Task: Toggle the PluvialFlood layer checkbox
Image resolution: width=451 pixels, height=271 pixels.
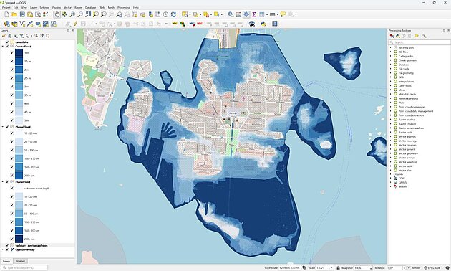Action: 7,127
